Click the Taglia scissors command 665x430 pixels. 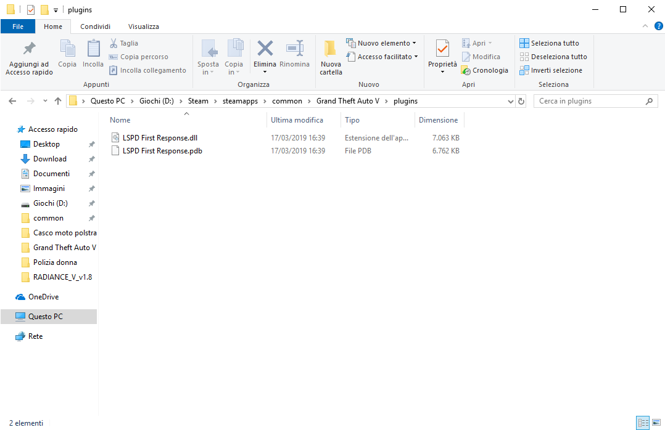(x=124, y=43)
